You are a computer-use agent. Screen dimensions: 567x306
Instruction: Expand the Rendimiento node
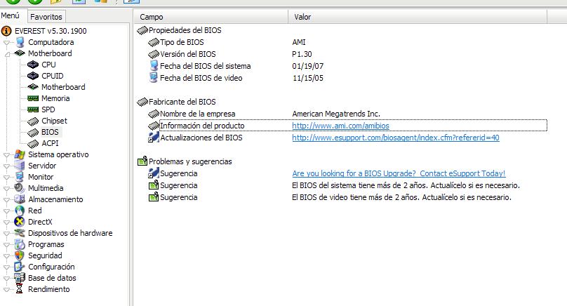6,289
